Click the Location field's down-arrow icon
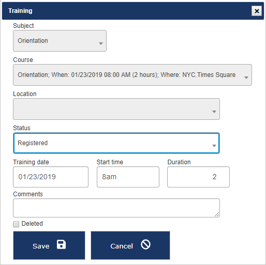This screenshot has height=265, width=266. (x=214, y=112)
